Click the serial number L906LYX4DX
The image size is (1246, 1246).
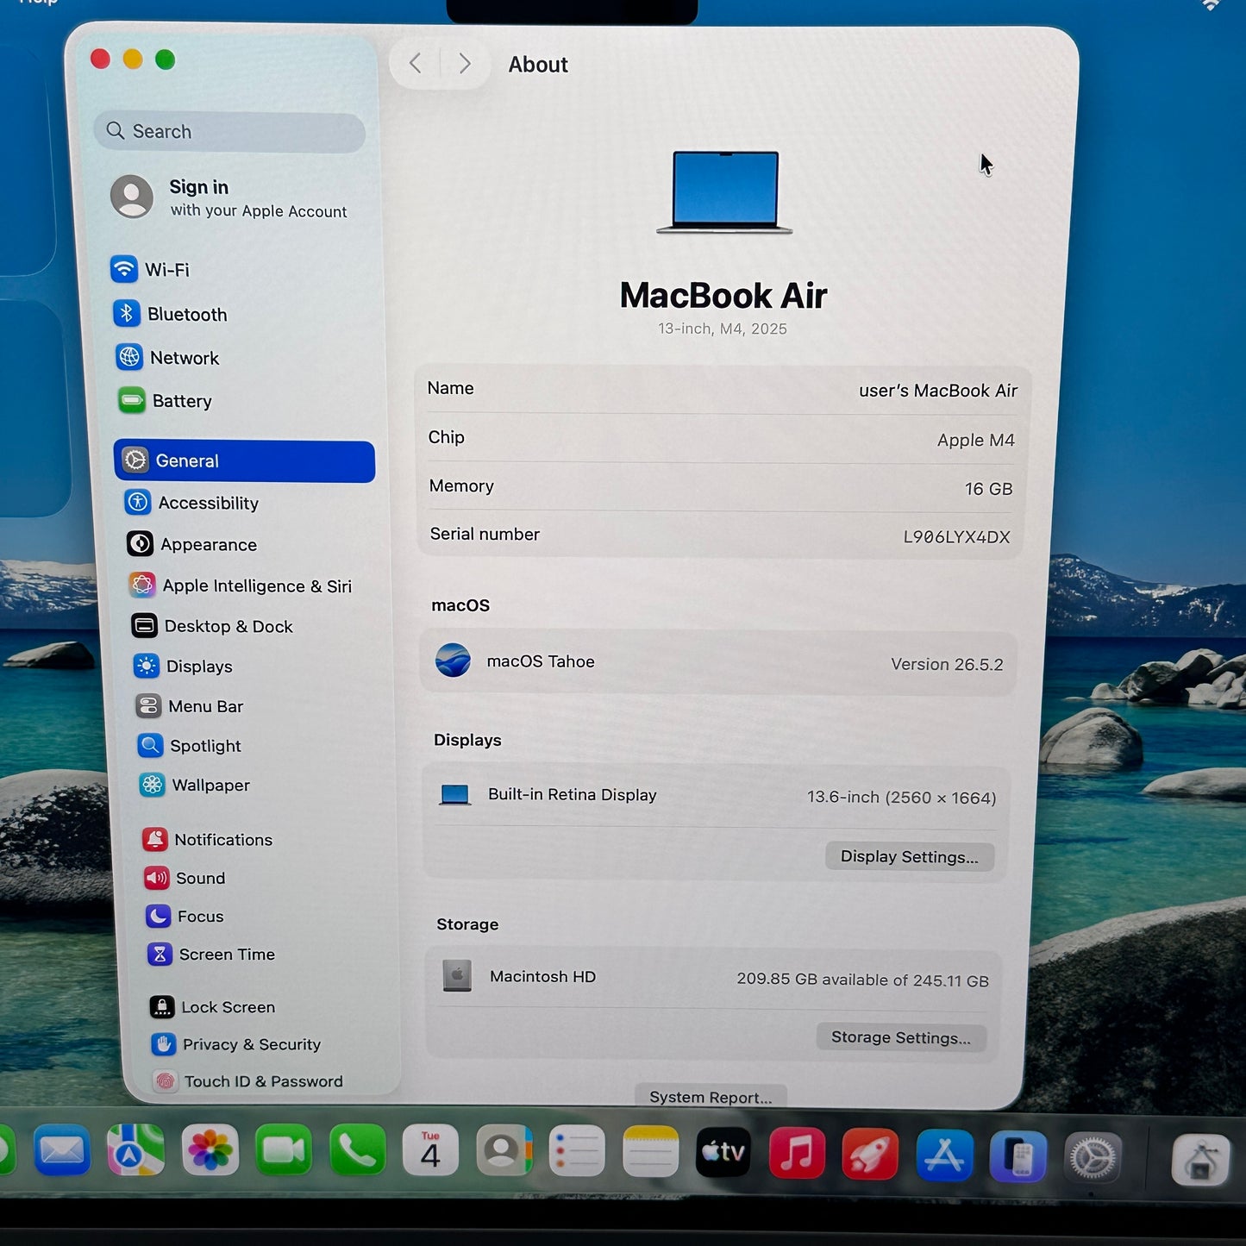coord(956,536)
